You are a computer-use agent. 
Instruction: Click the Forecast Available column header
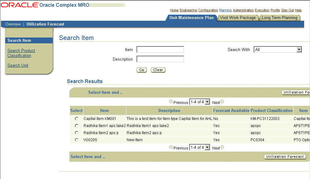click(x=231, y=110)
